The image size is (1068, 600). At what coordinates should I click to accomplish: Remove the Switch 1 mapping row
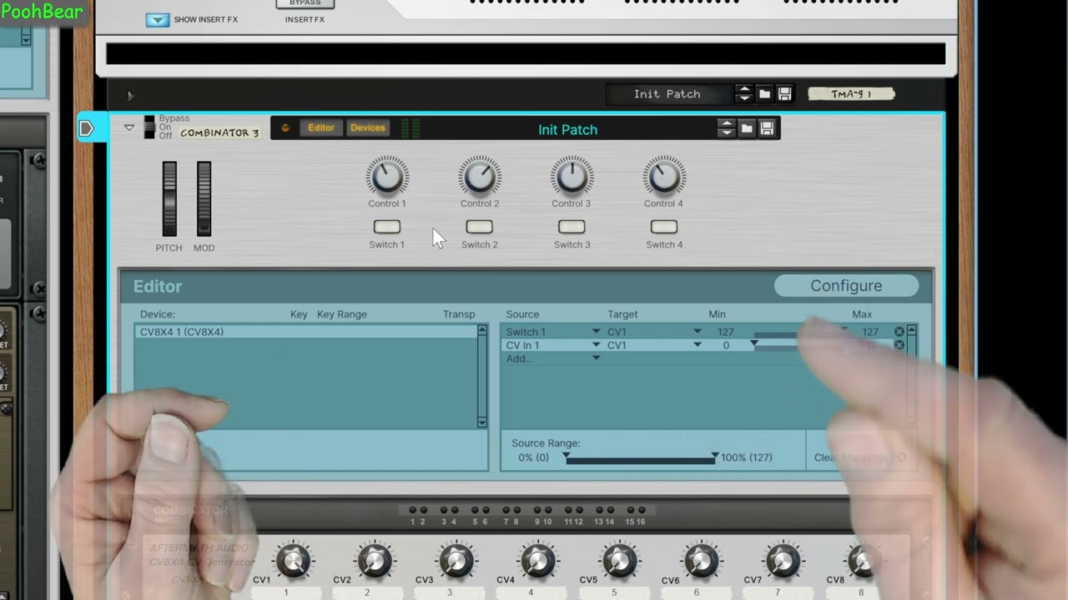(x=899, y=332)
